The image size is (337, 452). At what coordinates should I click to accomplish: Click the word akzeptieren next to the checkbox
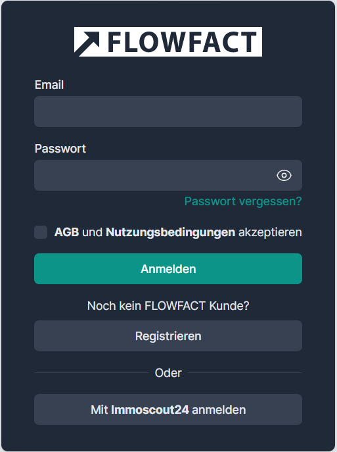click(x=270, y=232)
